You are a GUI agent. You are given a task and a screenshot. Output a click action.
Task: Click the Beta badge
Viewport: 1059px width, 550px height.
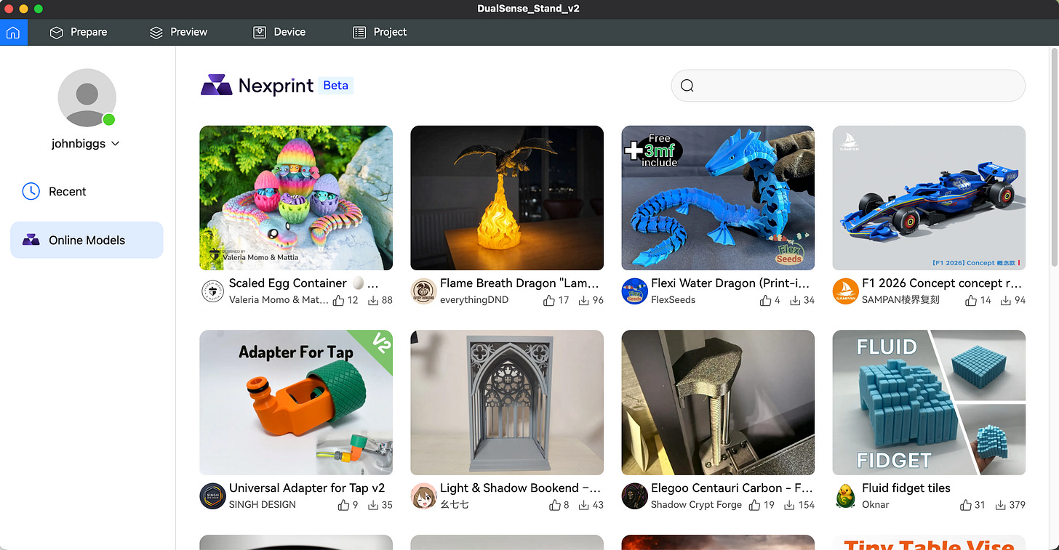click(x=335, y=86)
